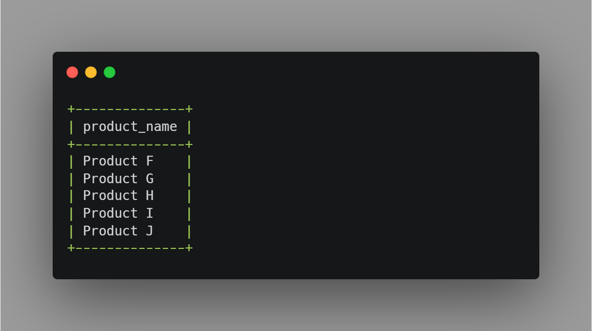Select the Product G row
This screenshot has width=592, height=331.
pos(118,179)
